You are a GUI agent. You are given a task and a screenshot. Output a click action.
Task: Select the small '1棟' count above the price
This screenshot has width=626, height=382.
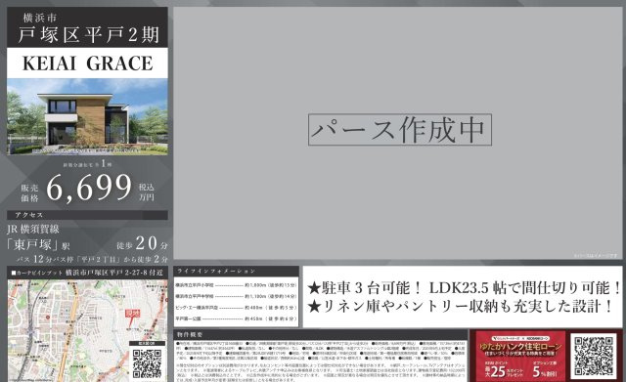(x=106, y=164)
